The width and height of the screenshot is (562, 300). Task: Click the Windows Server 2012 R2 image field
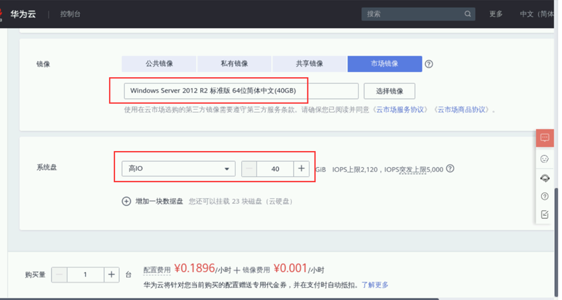pos(241,91)
